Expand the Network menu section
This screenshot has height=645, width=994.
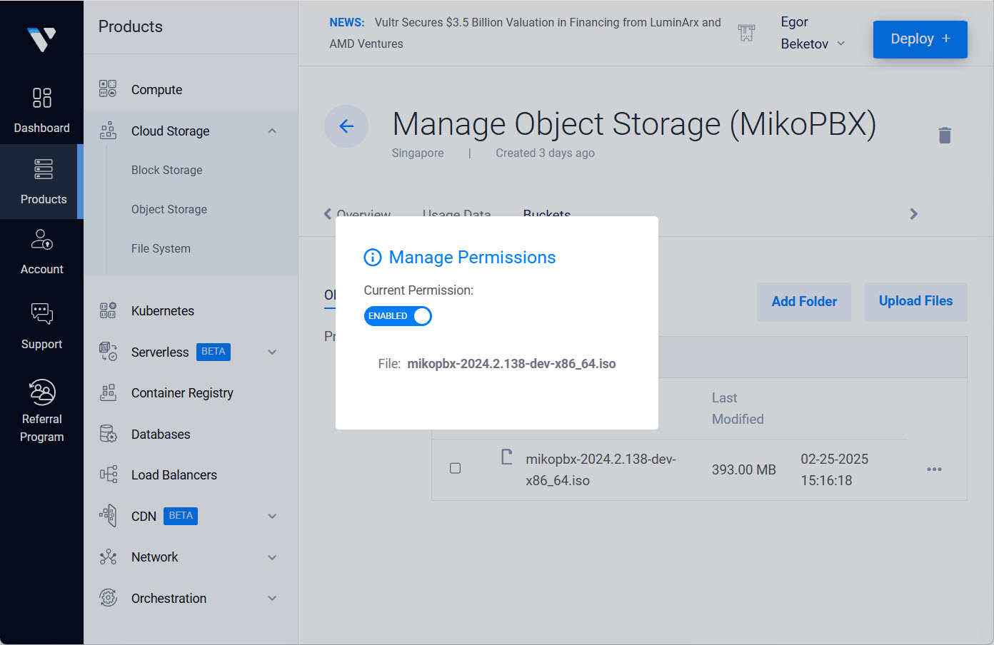(x=272, y=558)
